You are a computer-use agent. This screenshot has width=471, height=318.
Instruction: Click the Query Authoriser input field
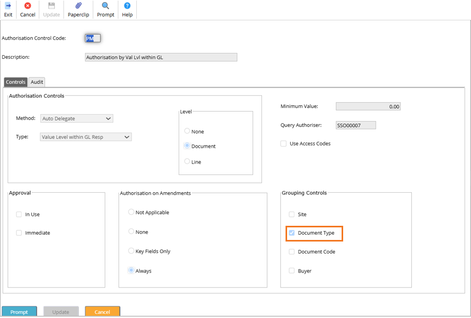tap(355, 125)
